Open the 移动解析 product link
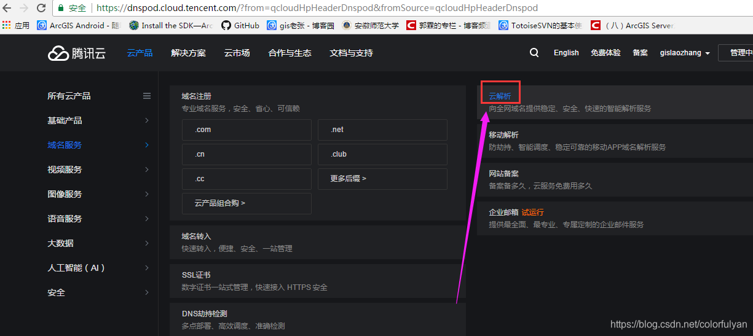 pyautogui.click(x=503, y=135)
